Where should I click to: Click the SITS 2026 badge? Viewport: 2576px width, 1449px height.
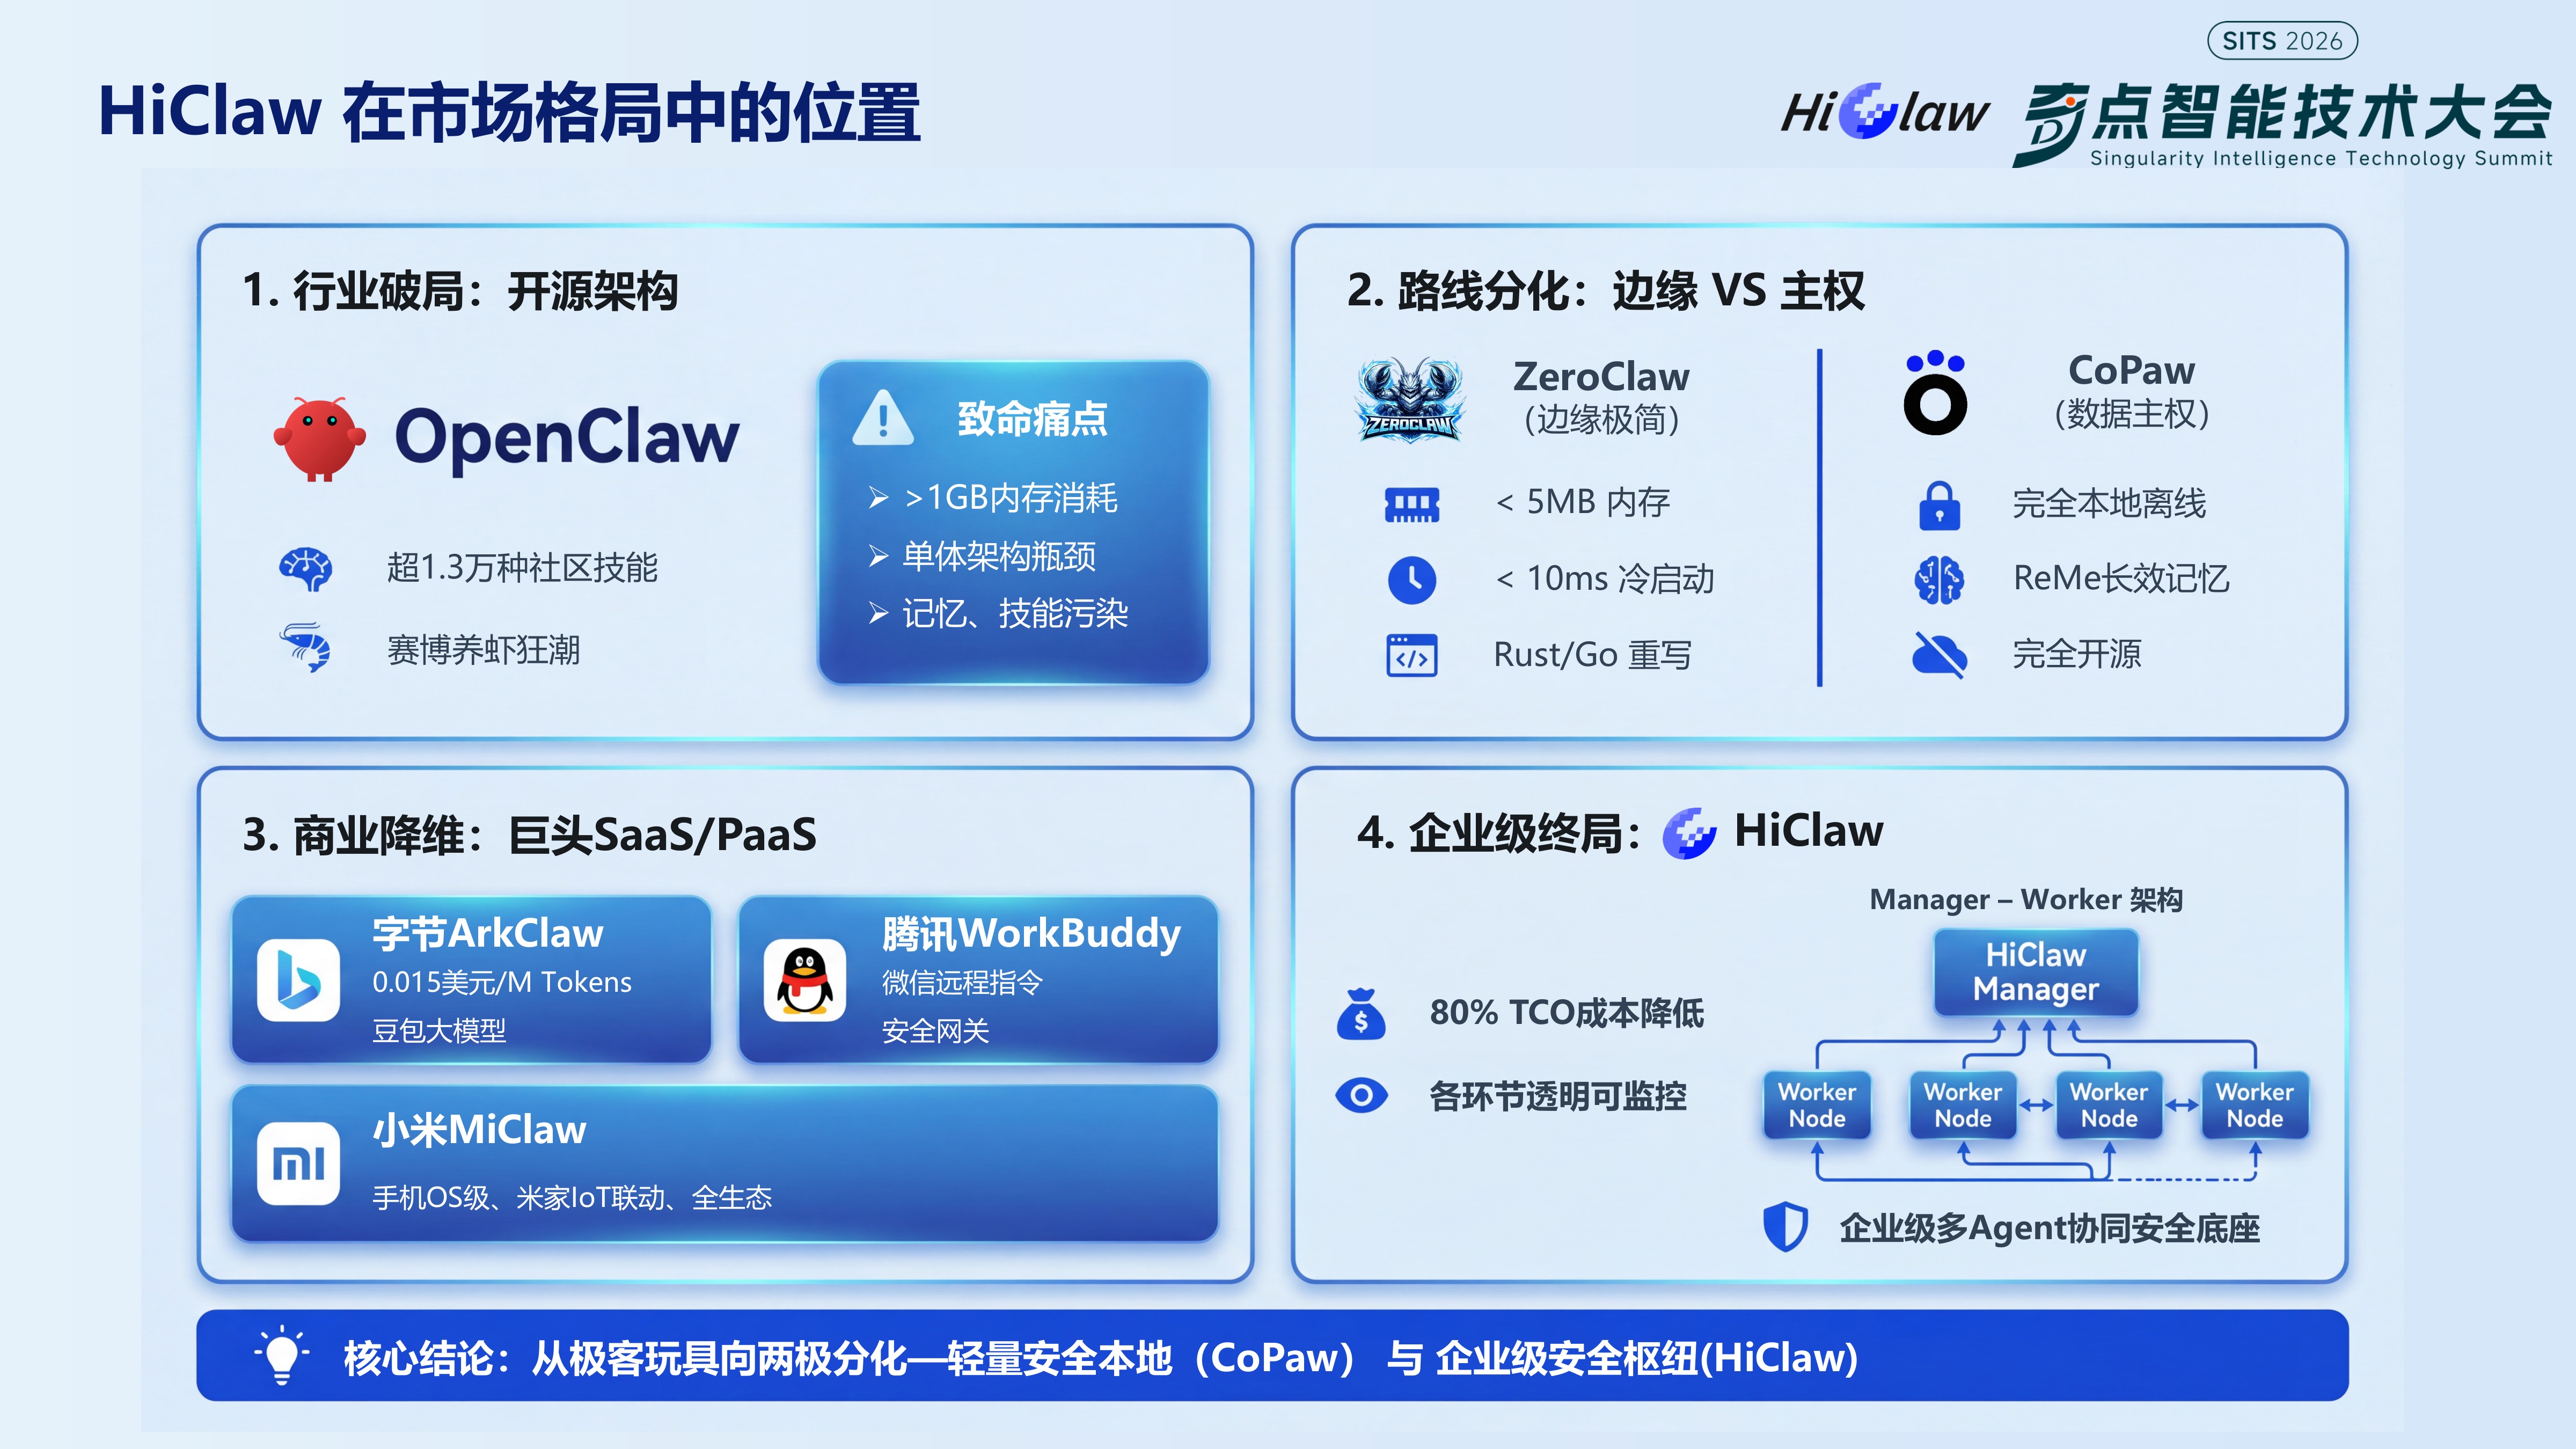[x=2282, y=41]
